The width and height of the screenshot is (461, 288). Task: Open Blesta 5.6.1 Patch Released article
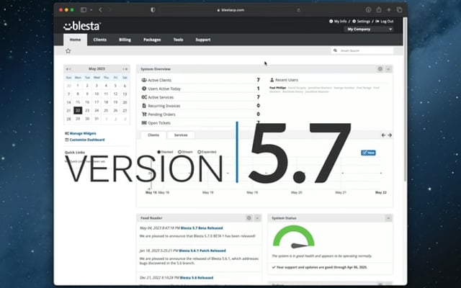(202, 251)
